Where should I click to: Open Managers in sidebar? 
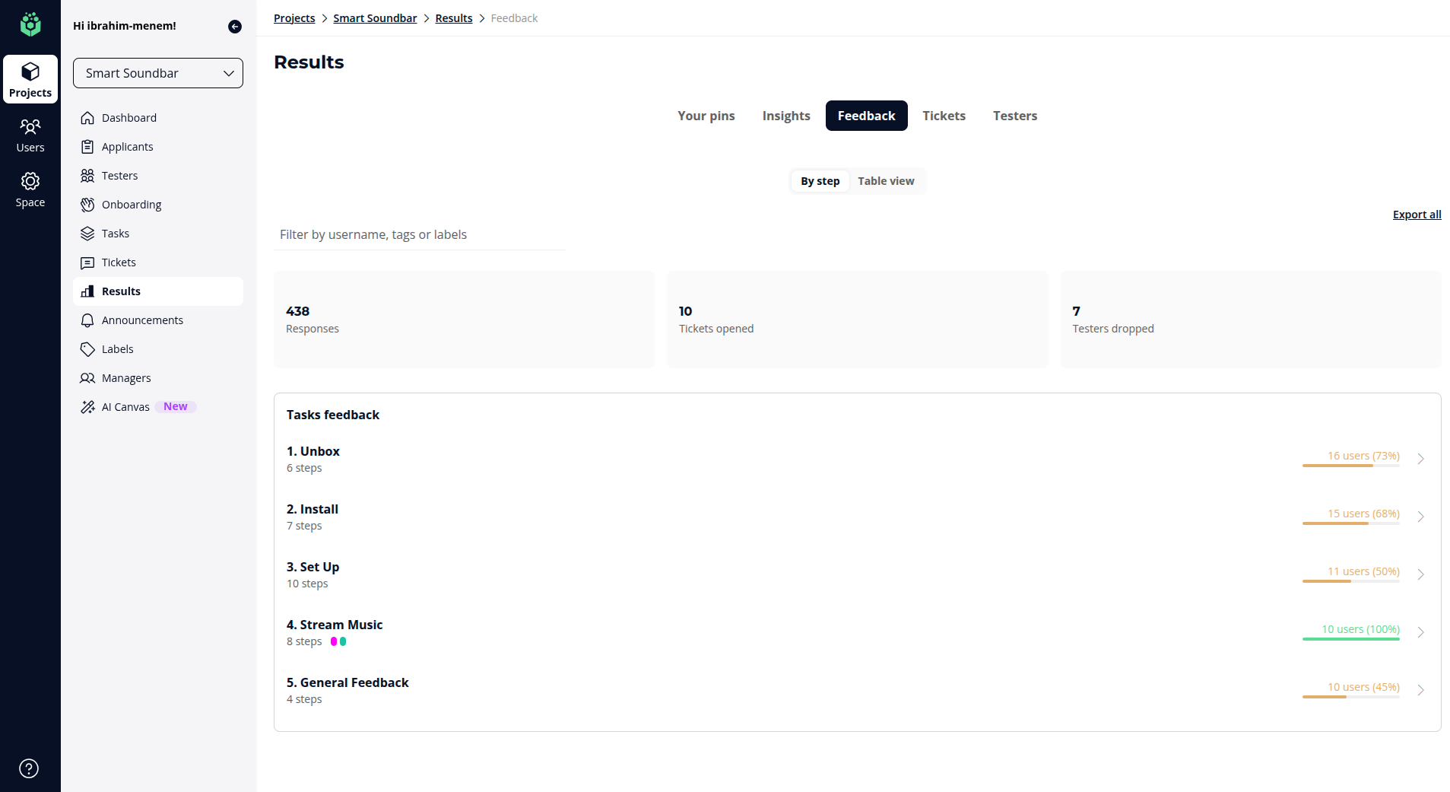point(158,378)
